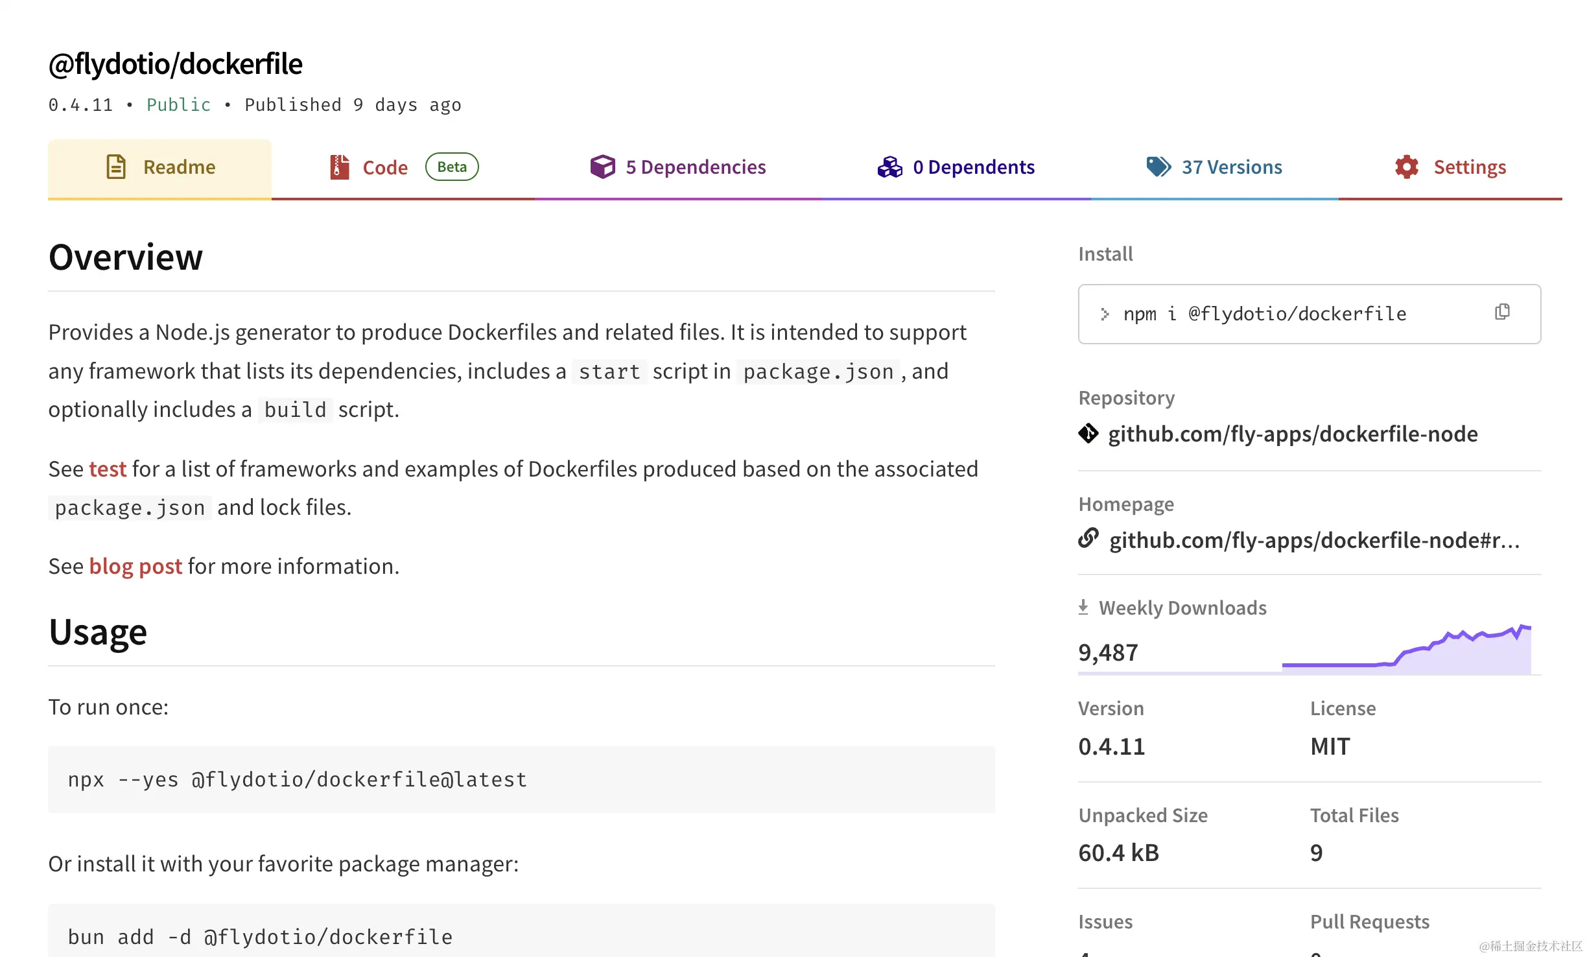Click the Versions tag icon

[x=1158, y=167]
